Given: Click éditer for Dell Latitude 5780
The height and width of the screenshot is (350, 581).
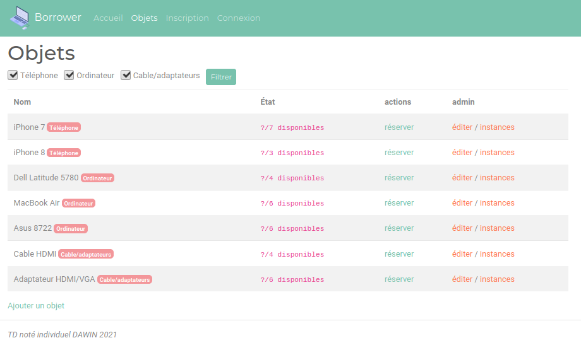Looking at the screenshot, I should [x=462, y=178].
